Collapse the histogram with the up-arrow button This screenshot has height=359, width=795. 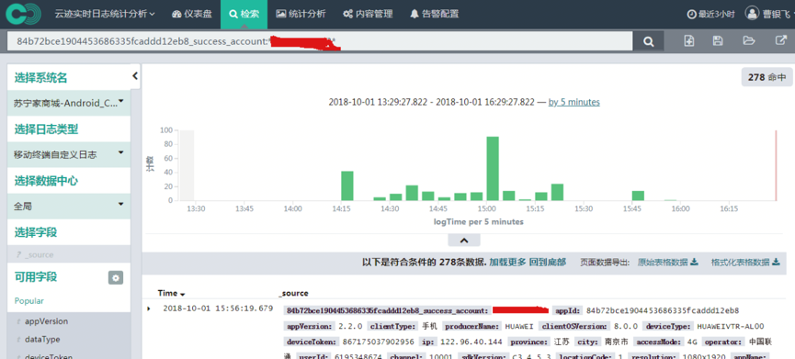click(463, 240)
